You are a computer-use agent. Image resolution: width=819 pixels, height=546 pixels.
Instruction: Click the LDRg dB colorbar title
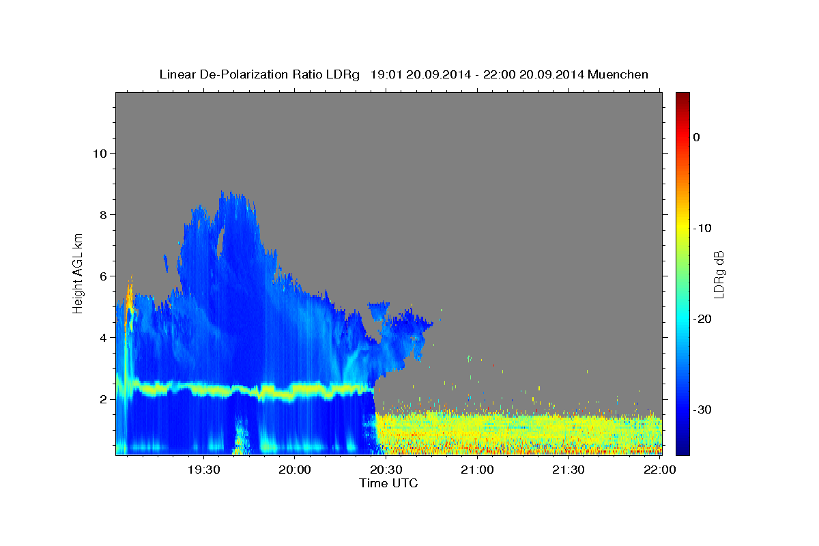click(719, 274)
